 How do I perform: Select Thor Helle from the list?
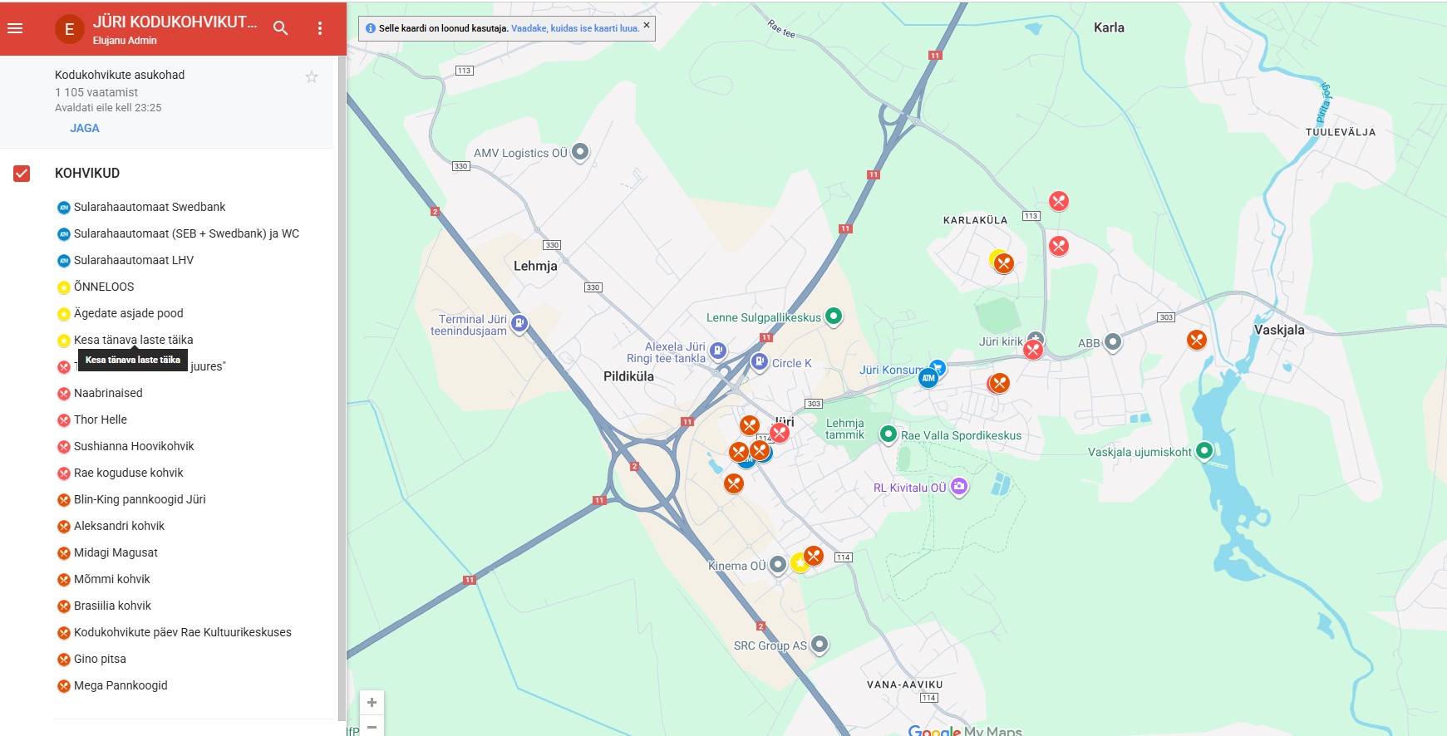(100, 420)
